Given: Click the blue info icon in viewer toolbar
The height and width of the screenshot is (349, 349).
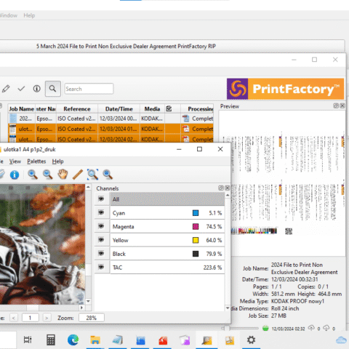Looking at the screenshot, I should click(x=15, y=174).
